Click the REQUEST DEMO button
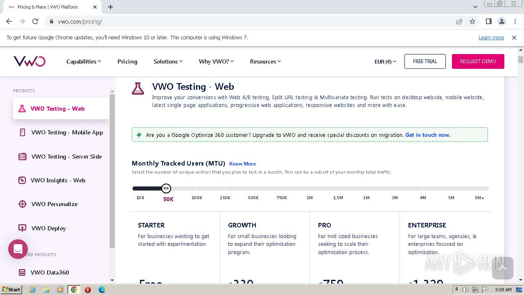The image size is (524, 295). point(478,61)
